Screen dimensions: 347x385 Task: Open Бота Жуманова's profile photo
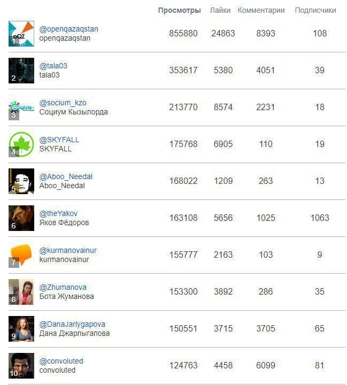pyautogui.click(x=21, y=292)
